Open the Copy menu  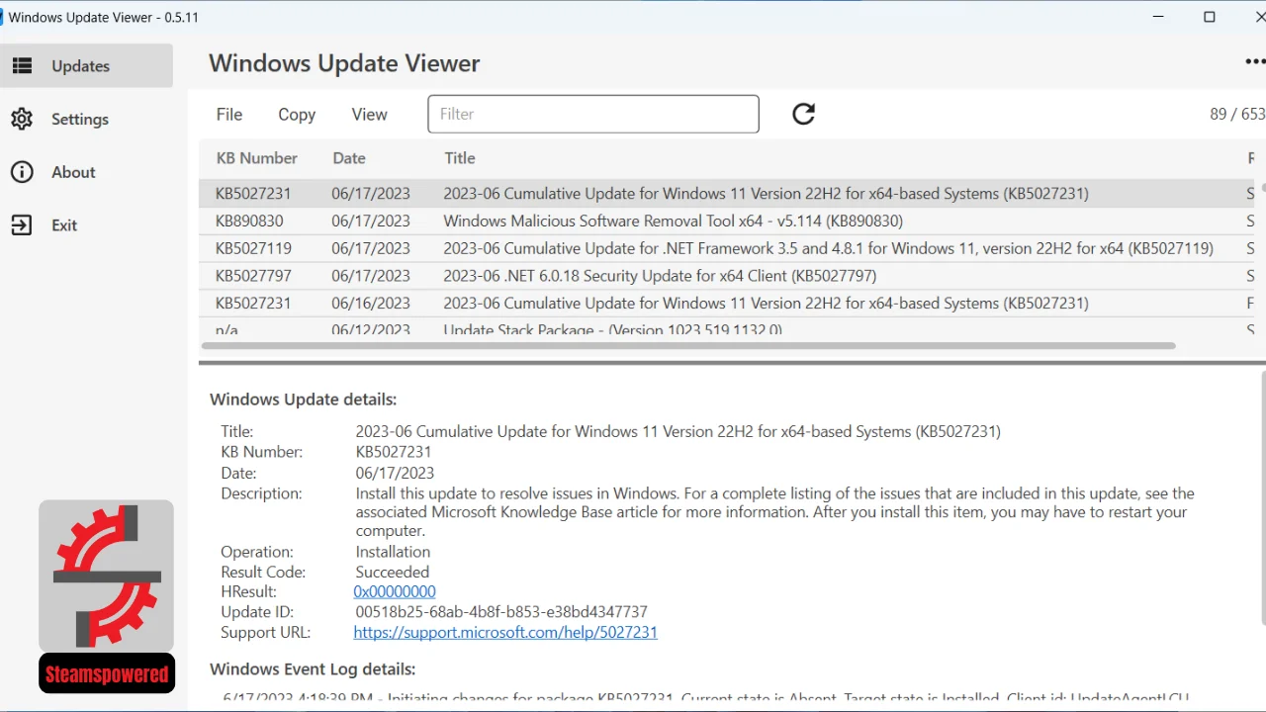tap(297, 115)
